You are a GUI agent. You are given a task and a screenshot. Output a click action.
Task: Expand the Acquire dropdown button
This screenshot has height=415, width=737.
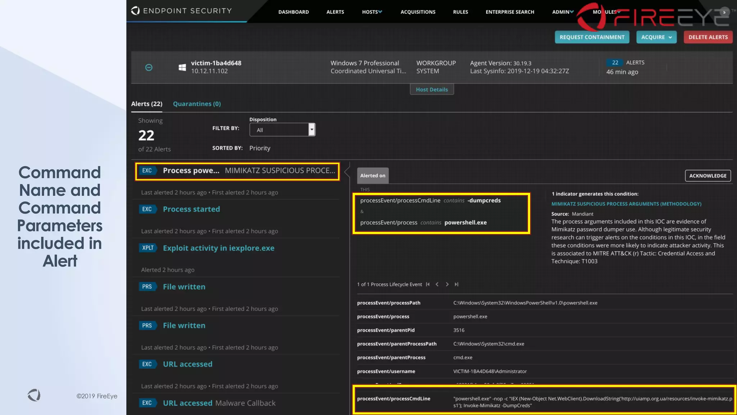pos(656,37)
